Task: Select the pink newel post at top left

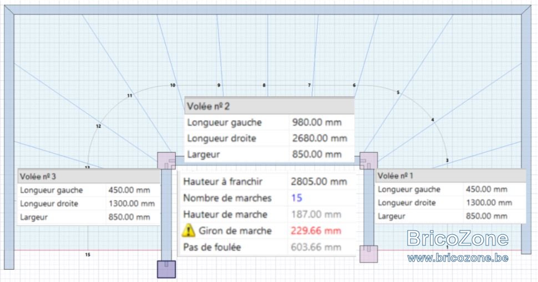Action: pos(166,161)
